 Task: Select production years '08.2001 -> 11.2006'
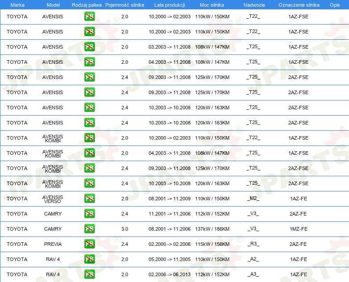point(170,229)
